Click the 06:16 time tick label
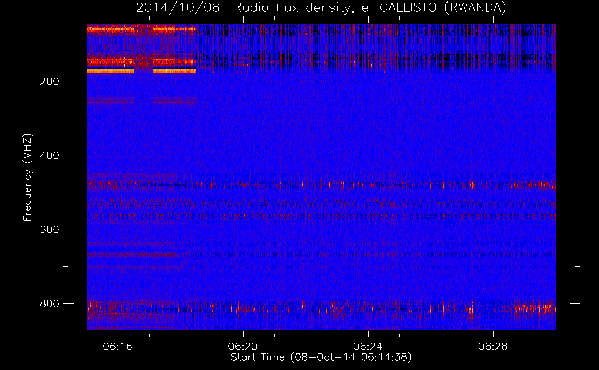Screen dimensions: 599x370 click(x=118, y=347)
